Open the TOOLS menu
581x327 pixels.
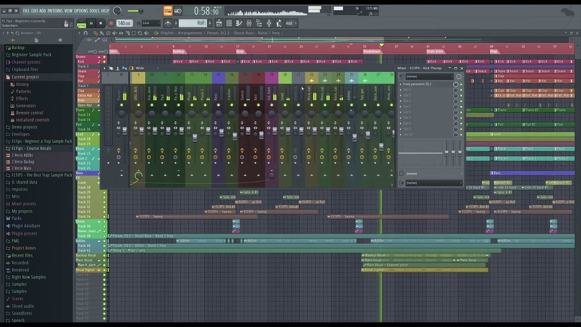tap(94, 10)
